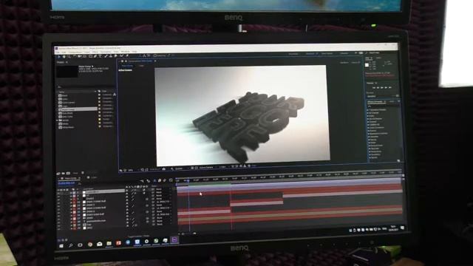Open the Edit menu

coord(64,52)
